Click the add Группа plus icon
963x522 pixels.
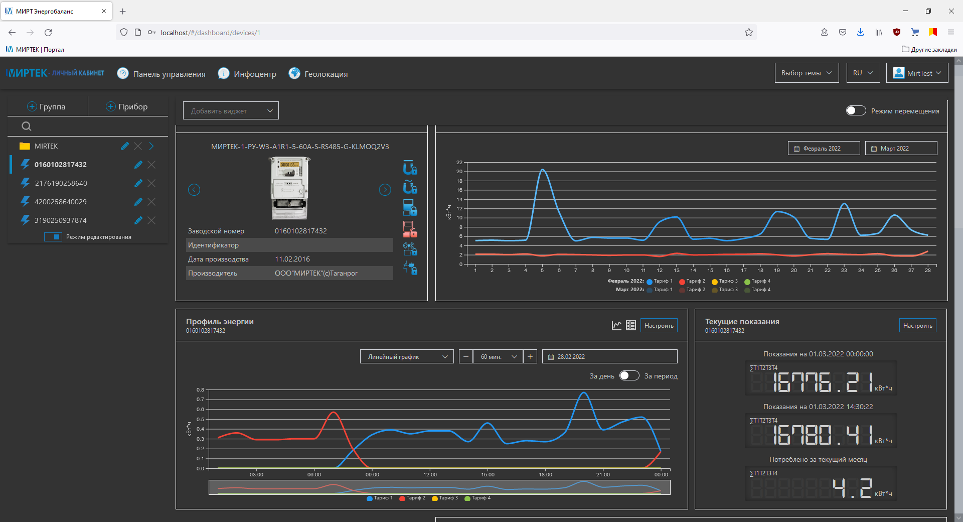pos(32,106)
